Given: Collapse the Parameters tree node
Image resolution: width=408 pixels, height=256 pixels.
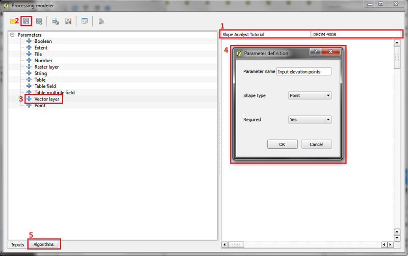Looking at the screenshot, I should 12,35.
